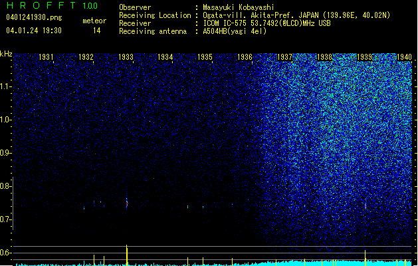This screenshot has height=266, width=418.
Task: Click time marker 1937
Action: pyautogui.click(x=284, y=57)
